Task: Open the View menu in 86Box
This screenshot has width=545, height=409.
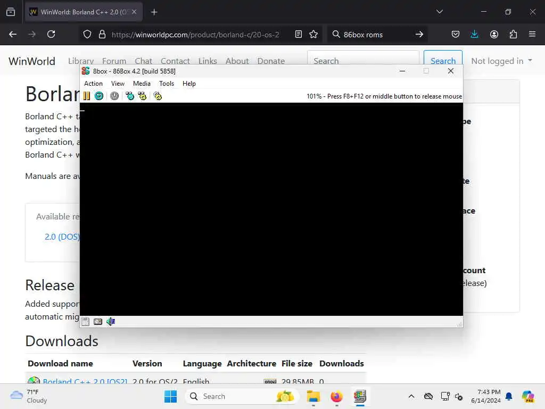Action: [x=118, y=84]
